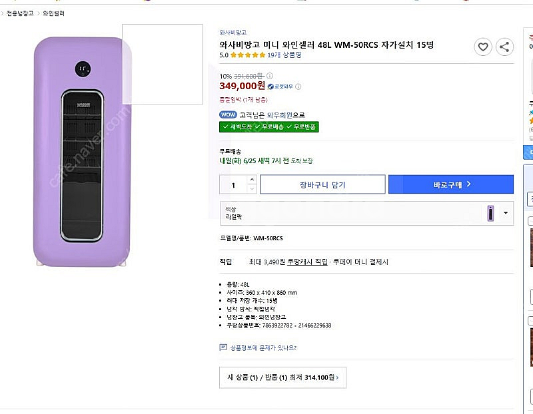533x414 pixels.
Task: Click the info icon next to Rocket Wow badge
Action: 298,87
